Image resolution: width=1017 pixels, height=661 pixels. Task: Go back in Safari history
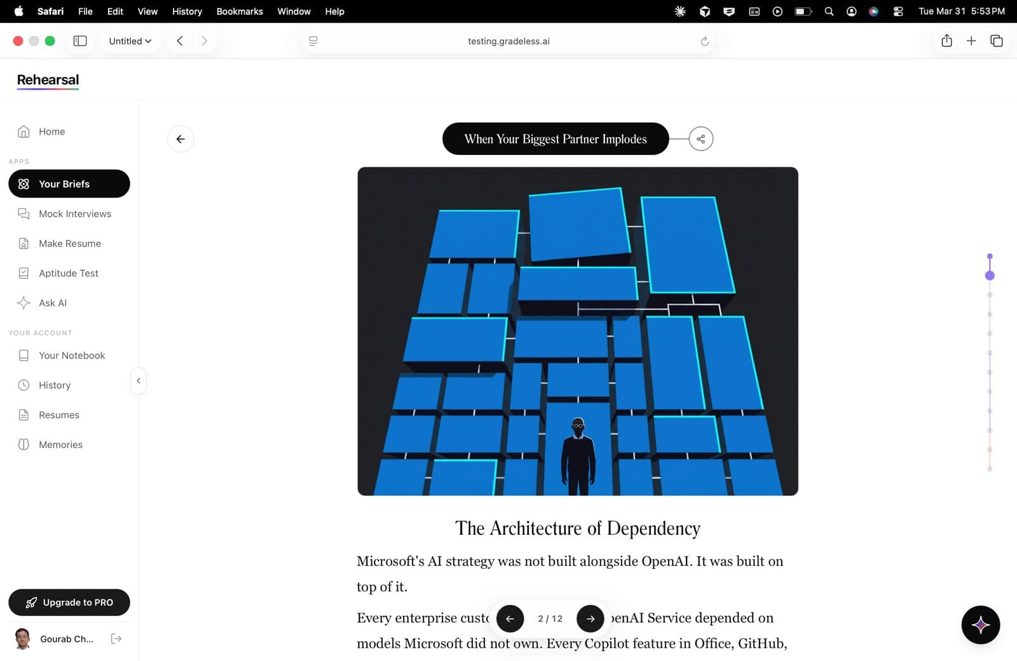click(x=180, y=41)
